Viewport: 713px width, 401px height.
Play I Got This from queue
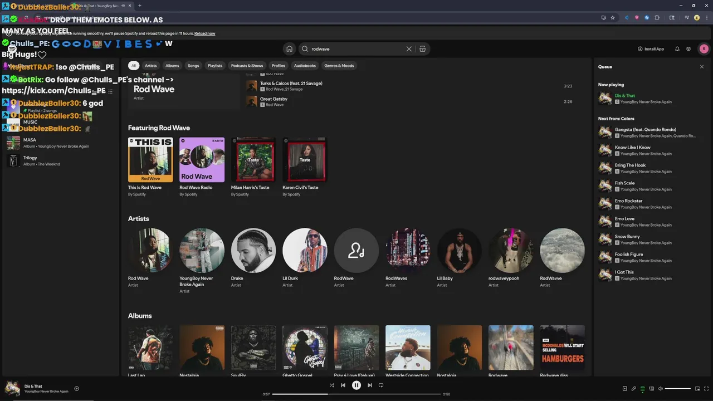(x=650, y=275)
